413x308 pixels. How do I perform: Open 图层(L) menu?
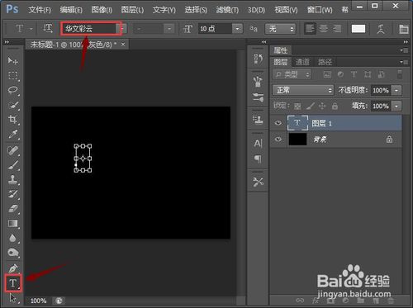132,10
